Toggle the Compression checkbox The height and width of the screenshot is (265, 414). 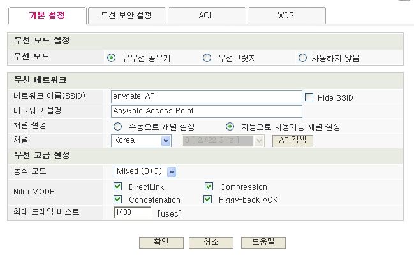tap(209, 187)
